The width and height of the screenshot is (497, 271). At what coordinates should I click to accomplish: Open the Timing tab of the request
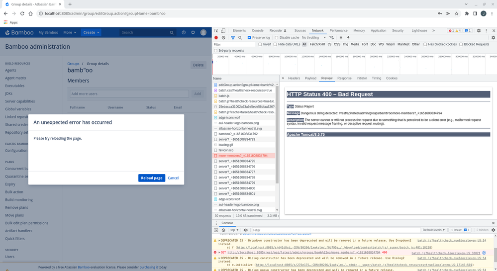(x=377, y=78)
